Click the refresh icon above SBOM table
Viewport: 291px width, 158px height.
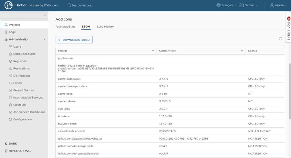(280, 39)
